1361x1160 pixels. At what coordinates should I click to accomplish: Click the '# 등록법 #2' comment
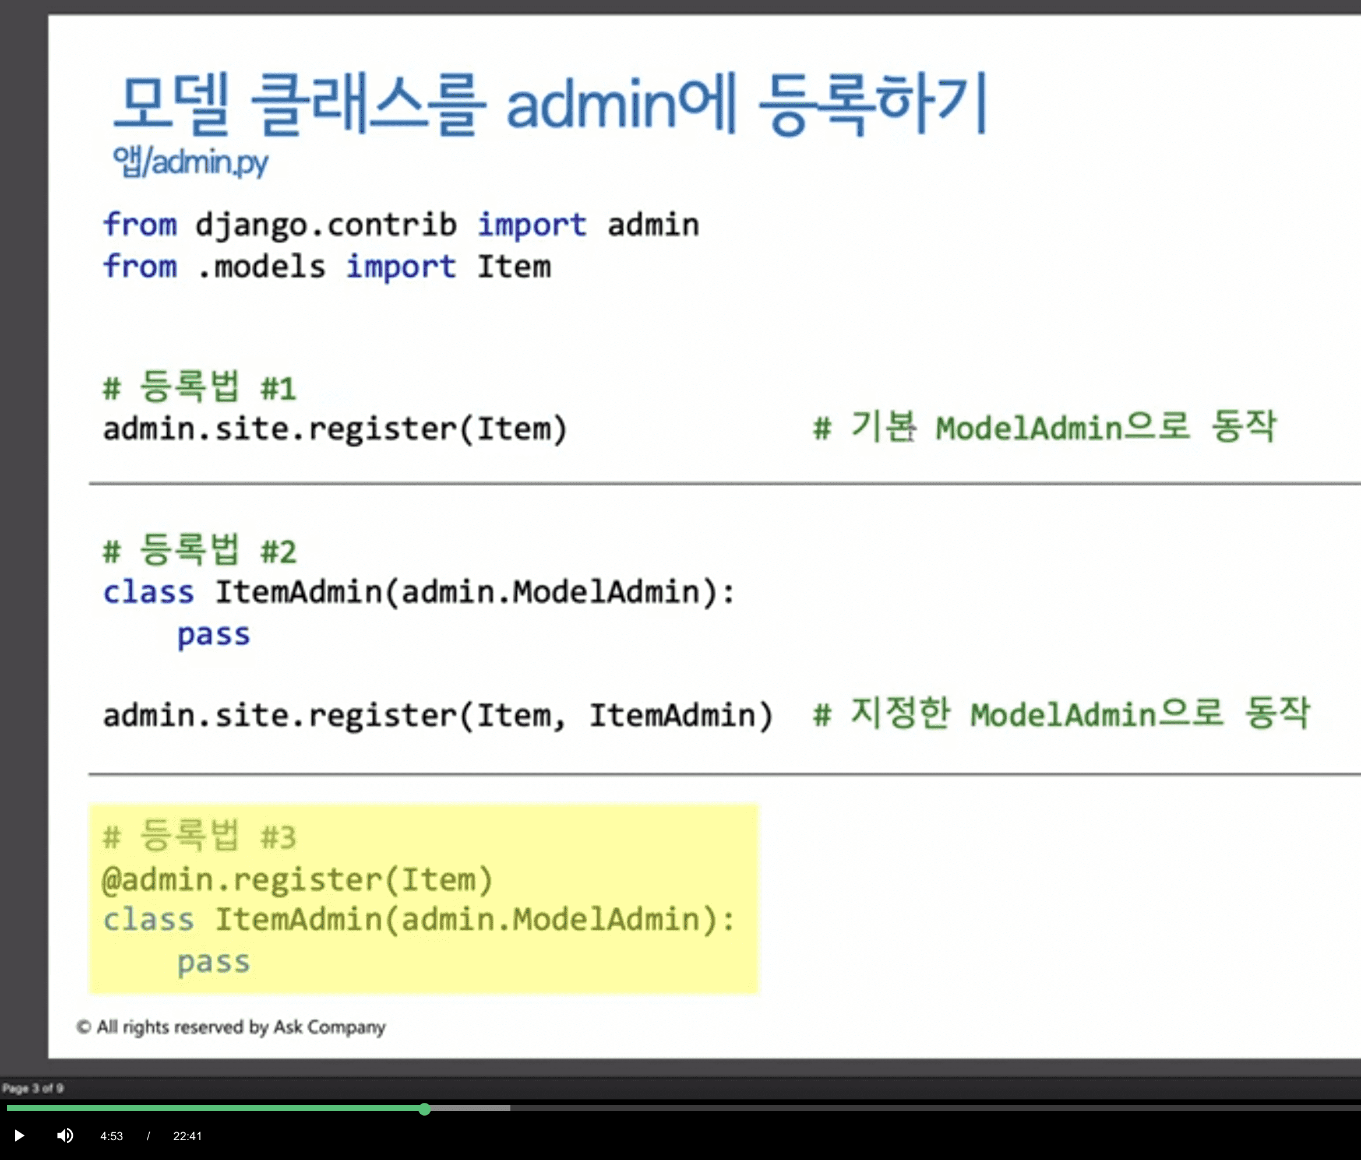pyautogui.click(x=199, y=551)
